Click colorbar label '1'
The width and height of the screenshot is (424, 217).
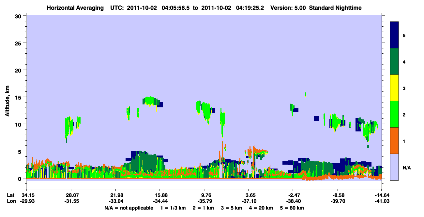404,141
